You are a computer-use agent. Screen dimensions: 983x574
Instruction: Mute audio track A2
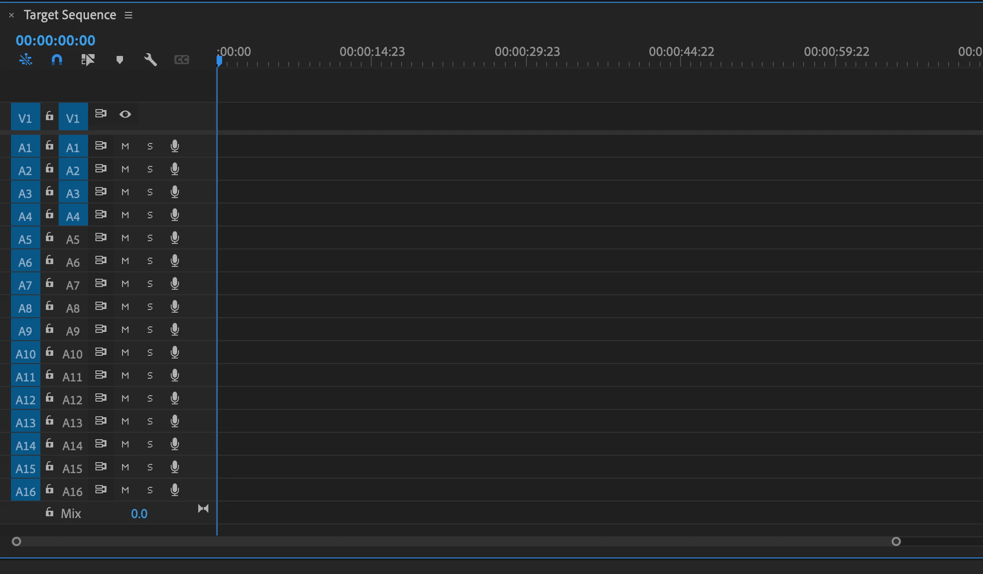pyautogui.click(x=125, y=169)
